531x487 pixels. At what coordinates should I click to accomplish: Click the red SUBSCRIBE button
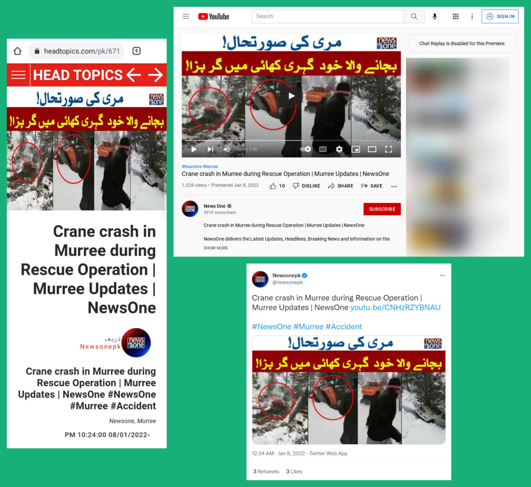[x=382, y=209]
